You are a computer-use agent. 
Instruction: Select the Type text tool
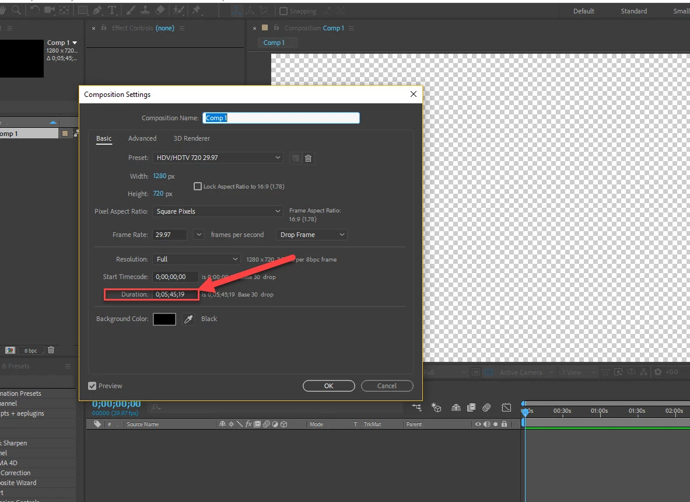112,10
